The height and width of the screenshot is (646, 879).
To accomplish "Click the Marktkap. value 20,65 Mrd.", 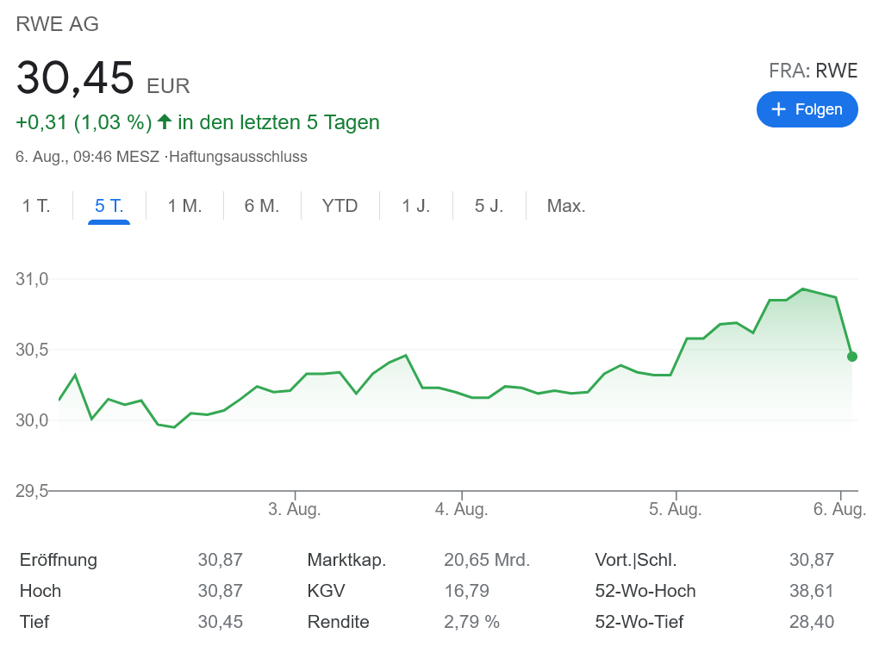I will (487, 560).
